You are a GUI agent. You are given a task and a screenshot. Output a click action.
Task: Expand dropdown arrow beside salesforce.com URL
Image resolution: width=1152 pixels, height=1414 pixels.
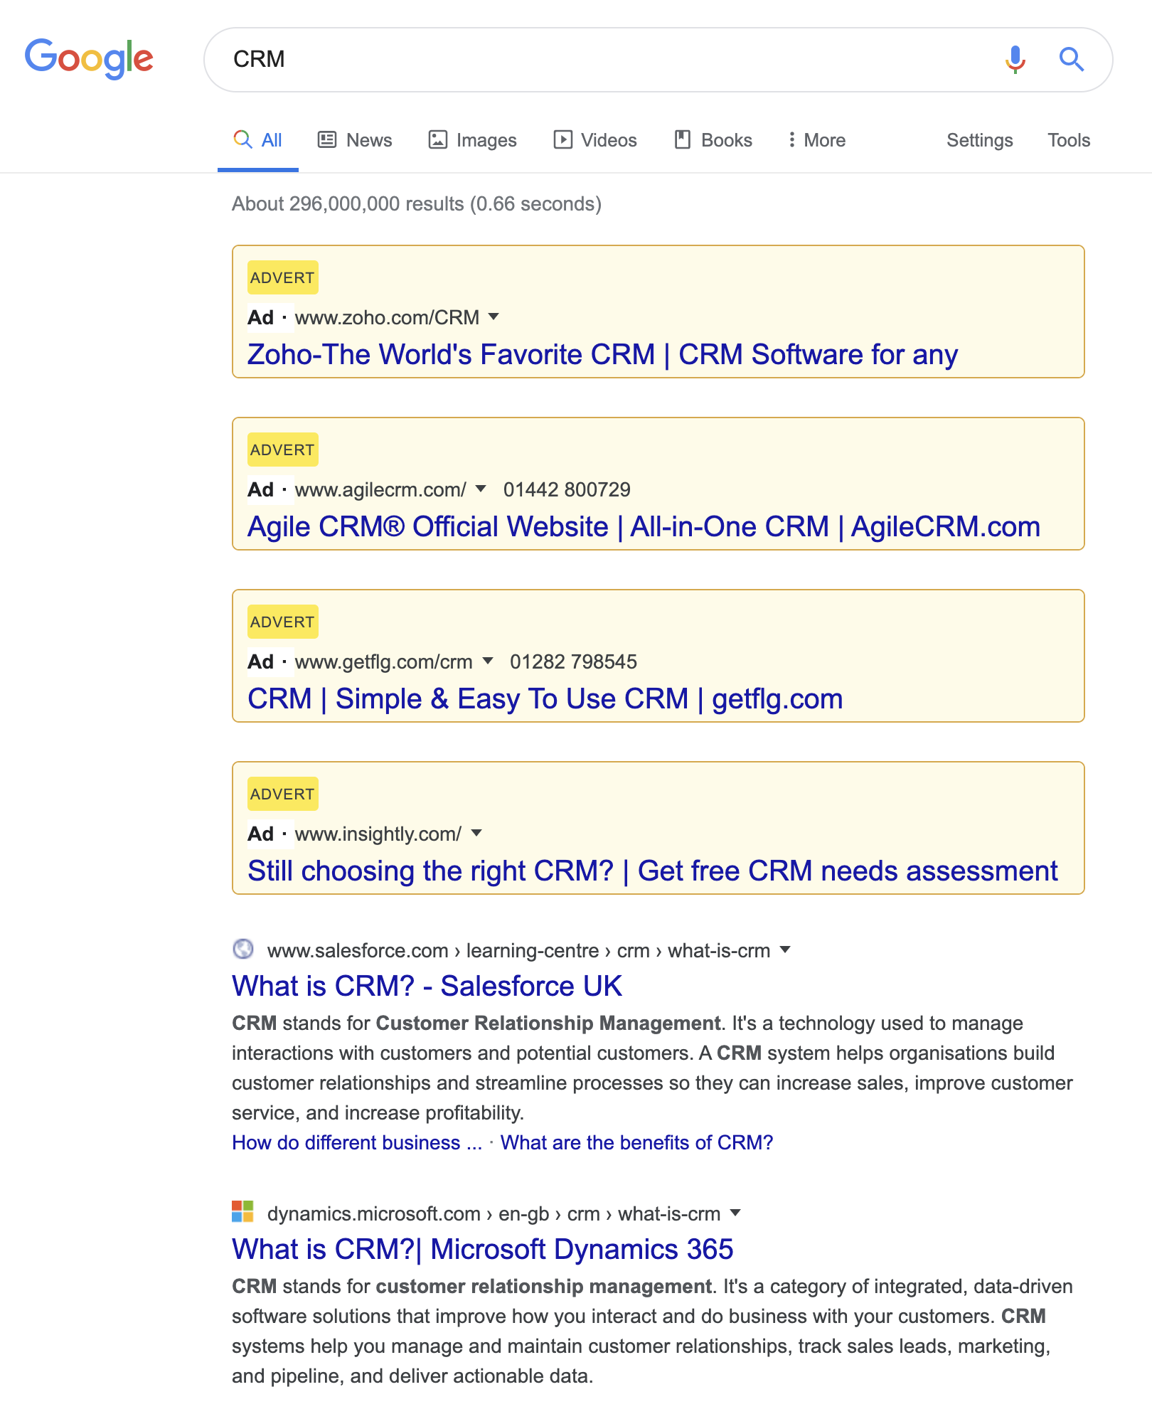[x=785, y=950]
